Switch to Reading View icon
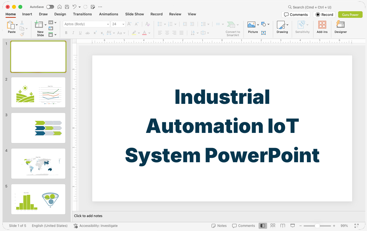Viewport: 367px width, 231px height. click(x=283, y=226)
